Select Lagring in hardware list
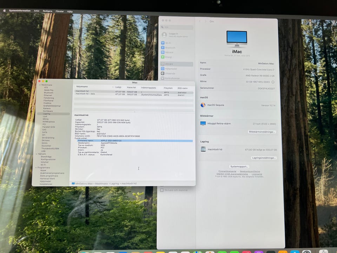The image size is (337, 253). (53, 114)
